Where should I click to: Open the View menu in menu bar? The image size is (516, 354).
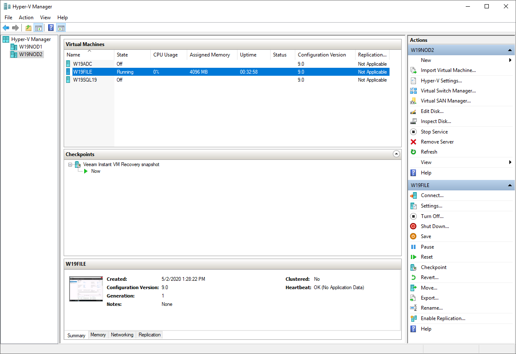point(45,18)
